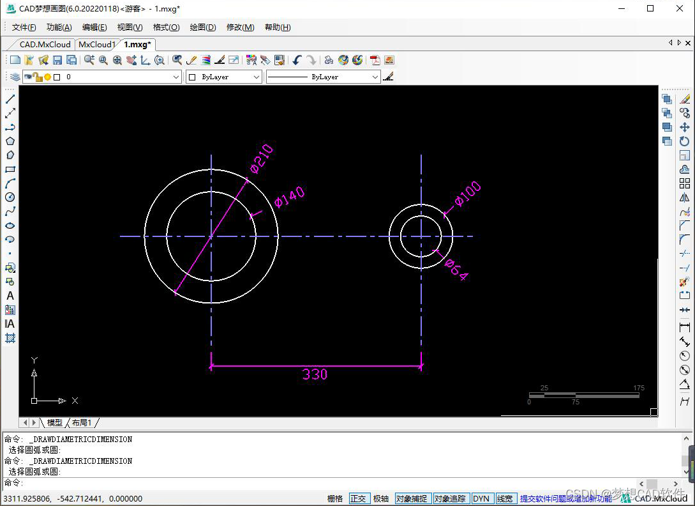Select the Mirror tool
The image size is (695, 506).
pos(685,197)
